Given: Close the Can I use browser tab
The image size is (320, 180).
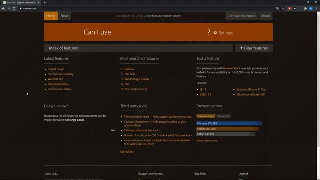Looking at the screenshot, I should [x=38, y=3].
